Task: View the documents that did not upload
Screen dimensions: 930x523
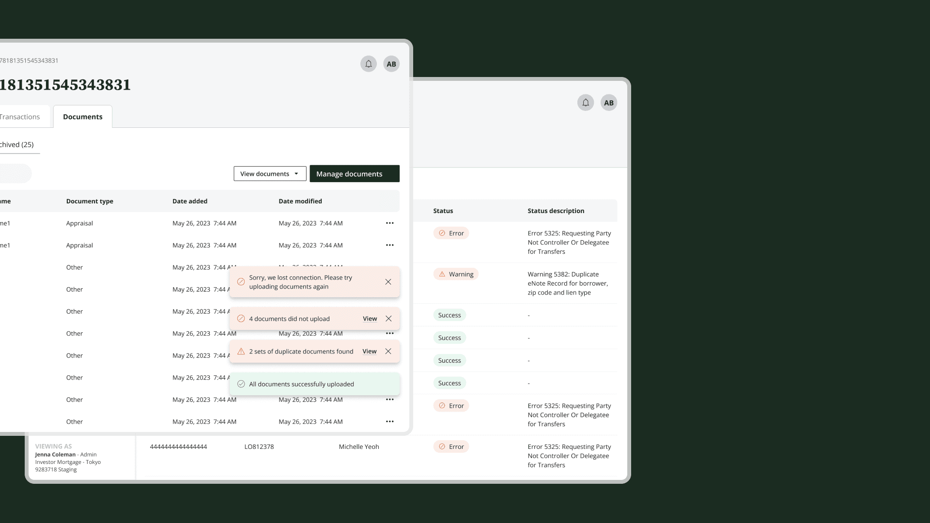Action: pos(370,319)
